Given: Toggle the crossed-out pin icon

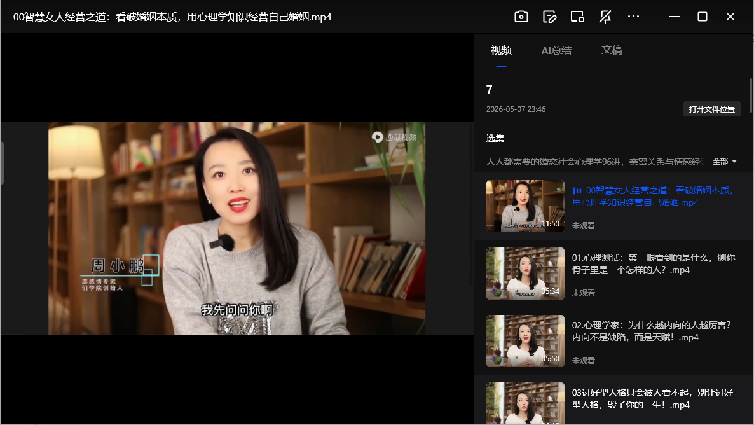Looking at the screenshot, I should (x=605, y=17).
